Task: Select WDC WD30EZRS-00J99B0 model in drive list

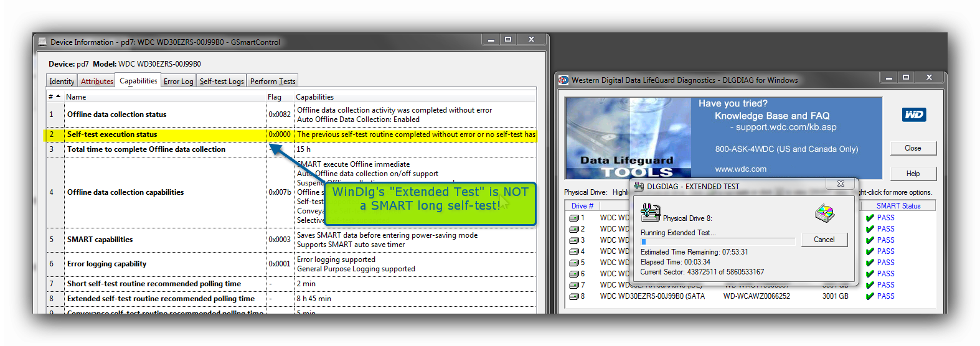Action: [653, 296]
